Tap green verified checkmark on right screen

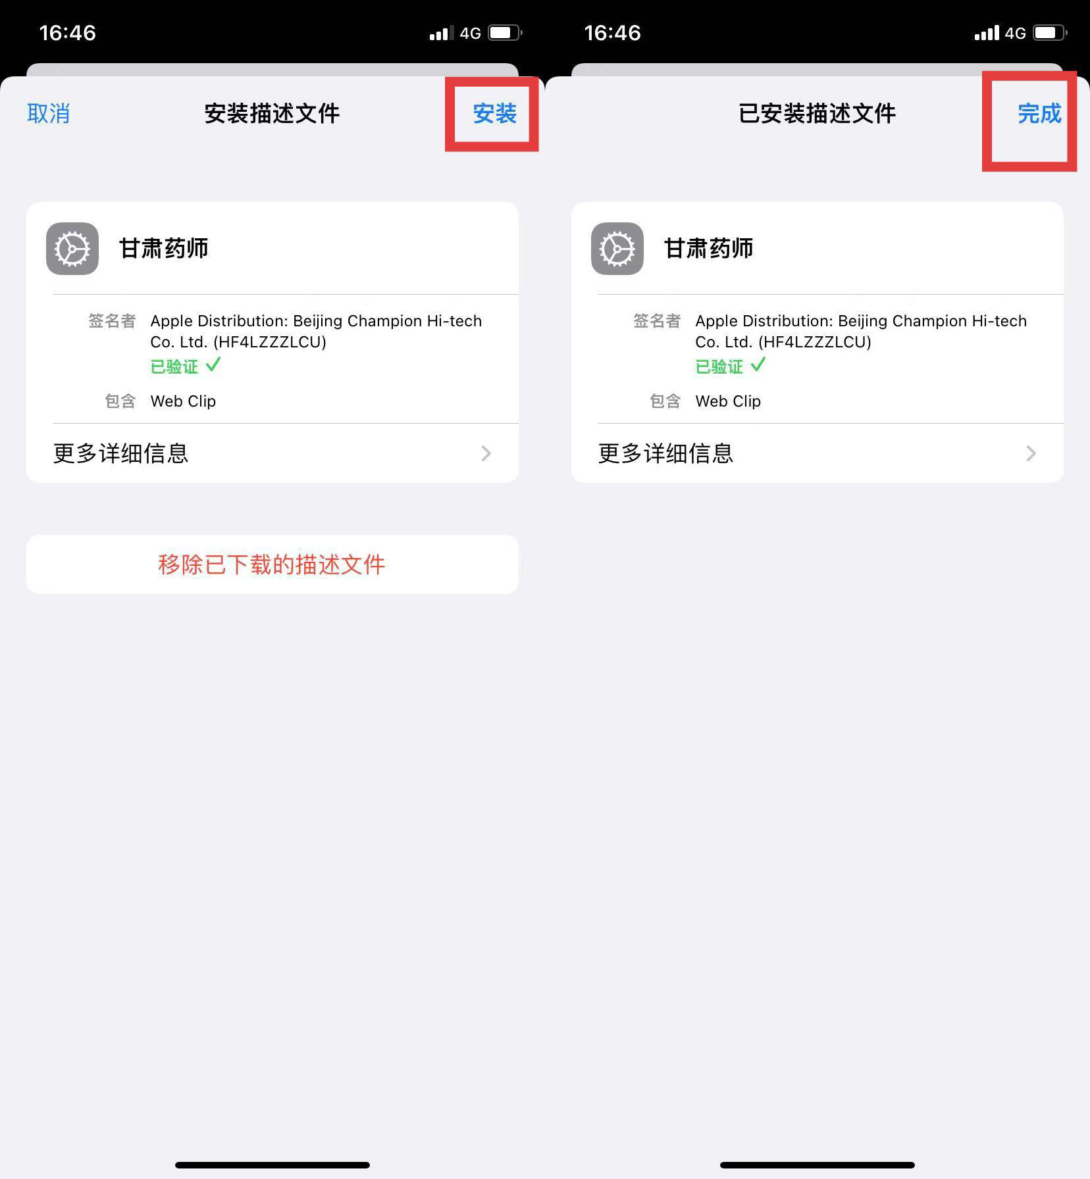pos(758,364)
